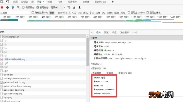The image size is (183, 102).
Task: Click file icon beside 3.js
Action: [1, 56]
